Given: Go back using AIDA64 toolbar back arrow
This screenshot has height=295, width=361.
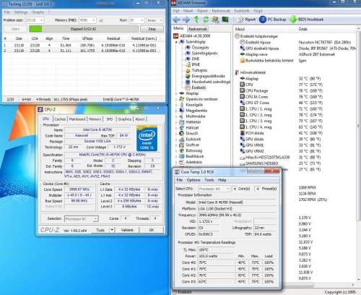Looking at the screenshot, I should (x=177, y=20).
